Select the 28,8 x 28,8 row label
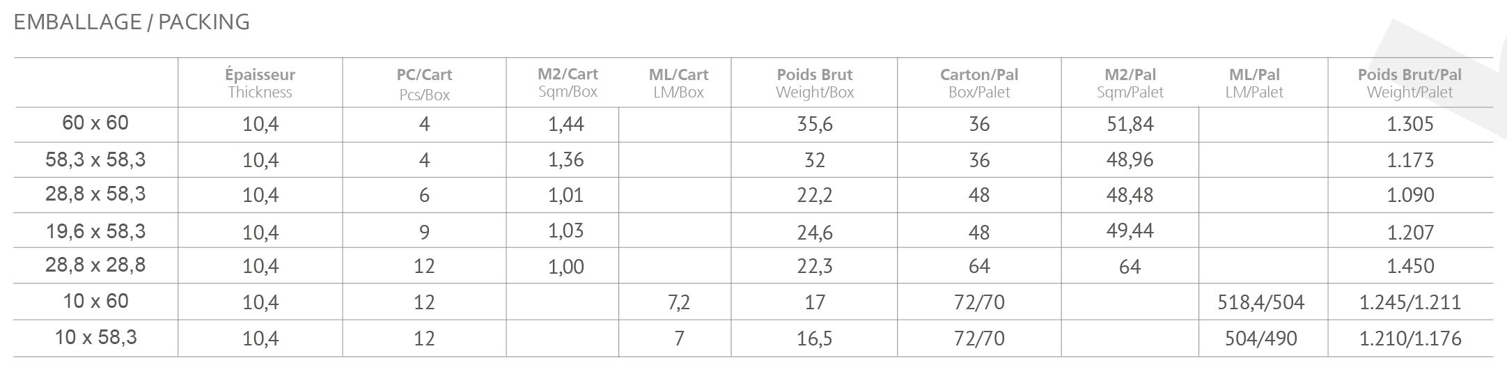 click(95, 265)
